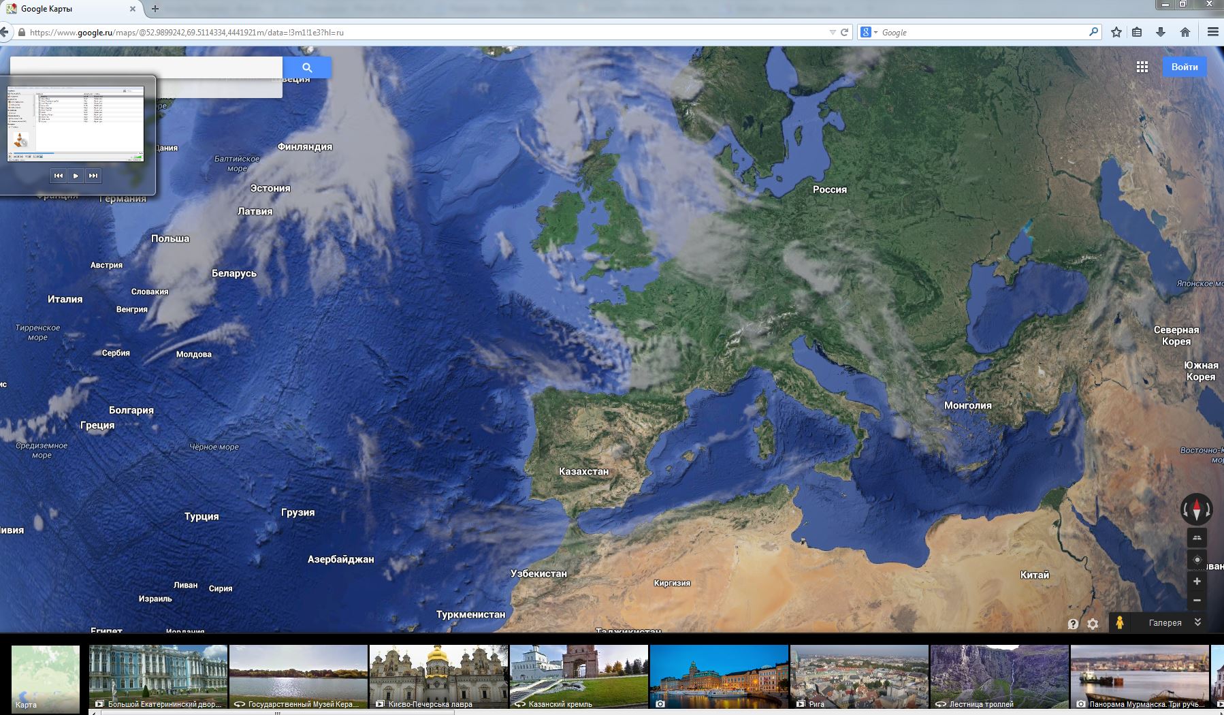Click the browser search magnifier icon
1224x715 pixels.
pos(1093,32)
